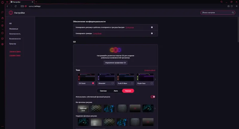239x129 pixels.
Task: Open GX Control speedometer sidebar icon
Action: click(x=2, y=12)
